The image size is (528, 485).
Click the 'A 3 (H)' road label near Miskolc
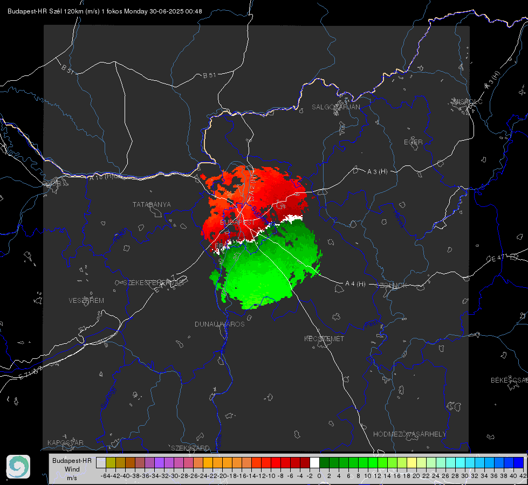tap(492, 80)
